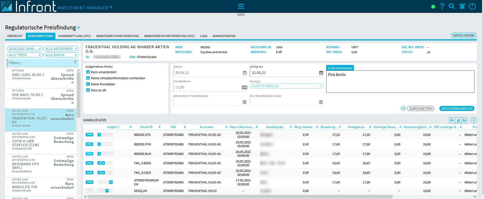Open the ALLE STATUS dropdown
484x199 pixels.
tap(61, 55)
